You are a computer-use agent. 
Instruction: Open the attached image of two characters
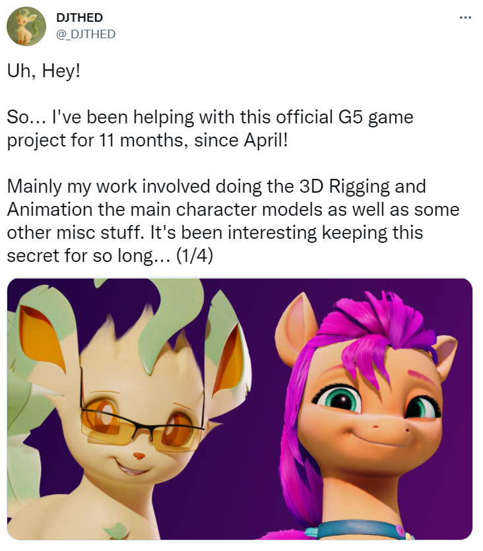point(240,409)
